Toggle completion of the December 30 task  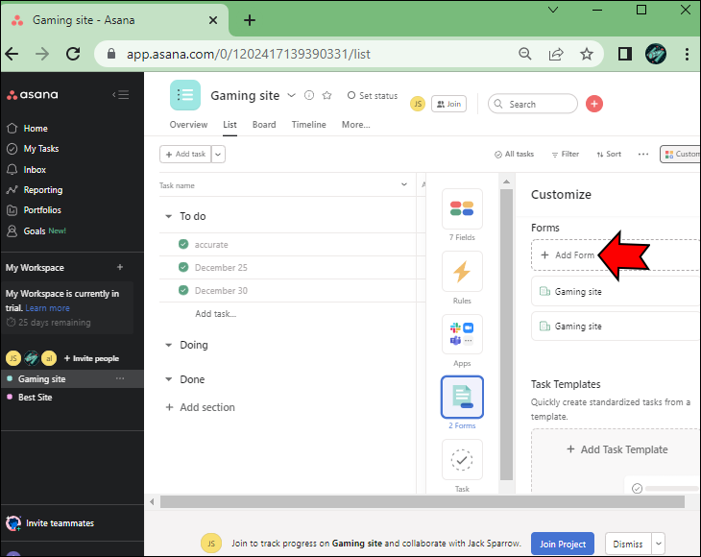(x=183, y=290)
